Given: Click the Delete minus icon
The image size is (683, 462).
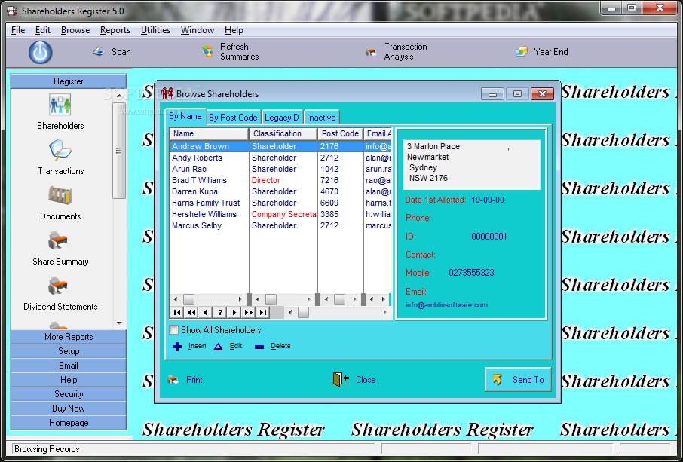Looking at the screenshot, I should tap(259, 347).
